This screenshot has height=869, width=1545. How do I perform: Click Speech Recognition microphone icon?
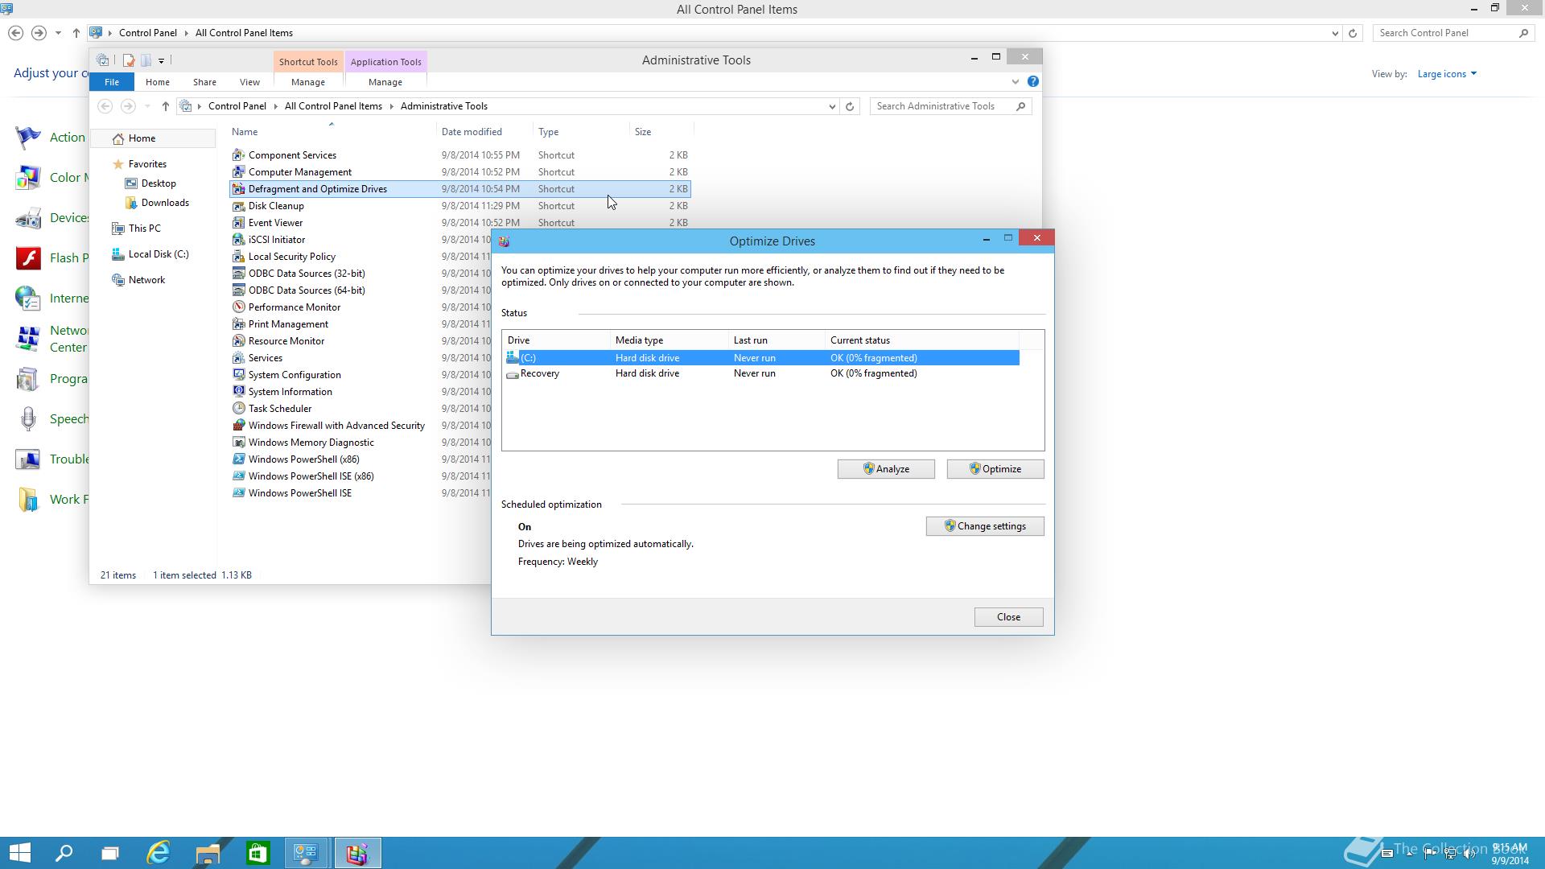28,419
